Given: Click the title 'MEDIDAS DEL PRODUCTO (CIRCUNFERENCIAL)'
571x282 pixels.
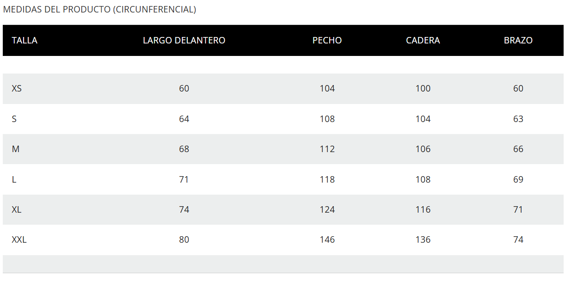Looking at the screenshot, I should (100, 9).
